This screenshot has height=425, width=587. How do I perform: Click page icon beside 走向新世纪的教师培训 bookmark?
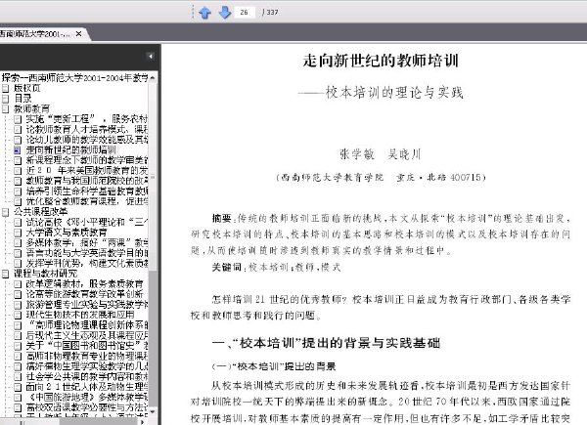point(18,150)
